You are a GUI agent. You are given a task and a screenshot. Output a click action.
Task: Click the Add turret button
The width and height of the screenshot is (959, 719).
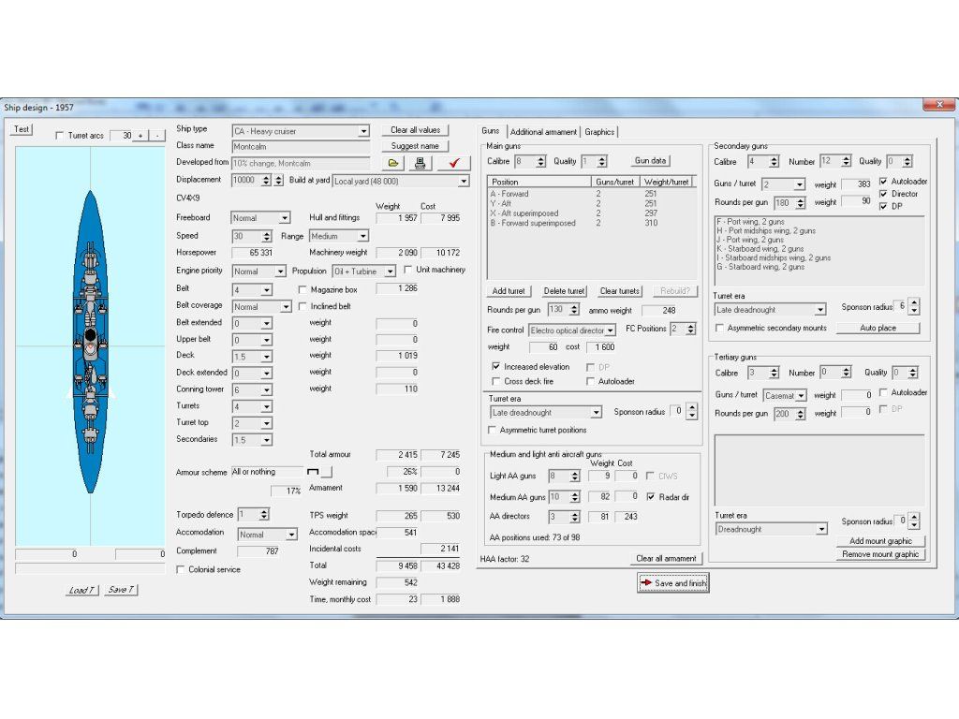click(509, 291)
